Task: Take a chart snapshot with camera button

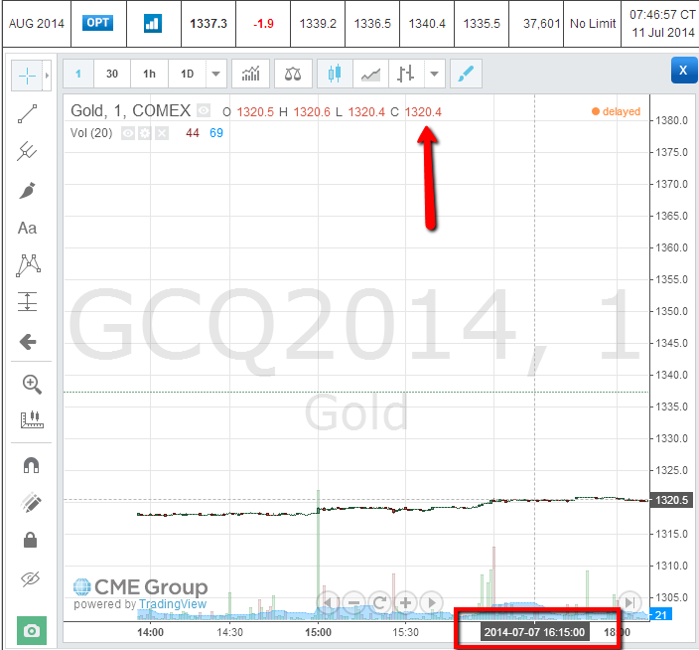Action: click(x=32, y=630)
